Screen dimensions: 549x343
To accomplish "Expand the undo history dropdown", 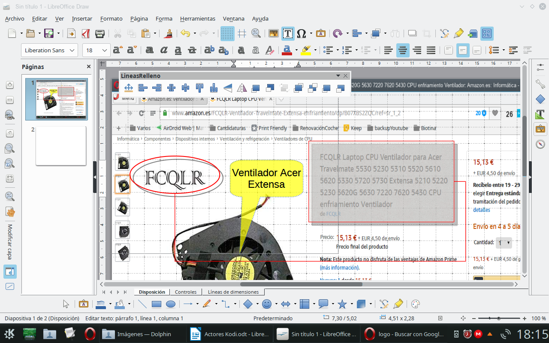I will (195, 33).
